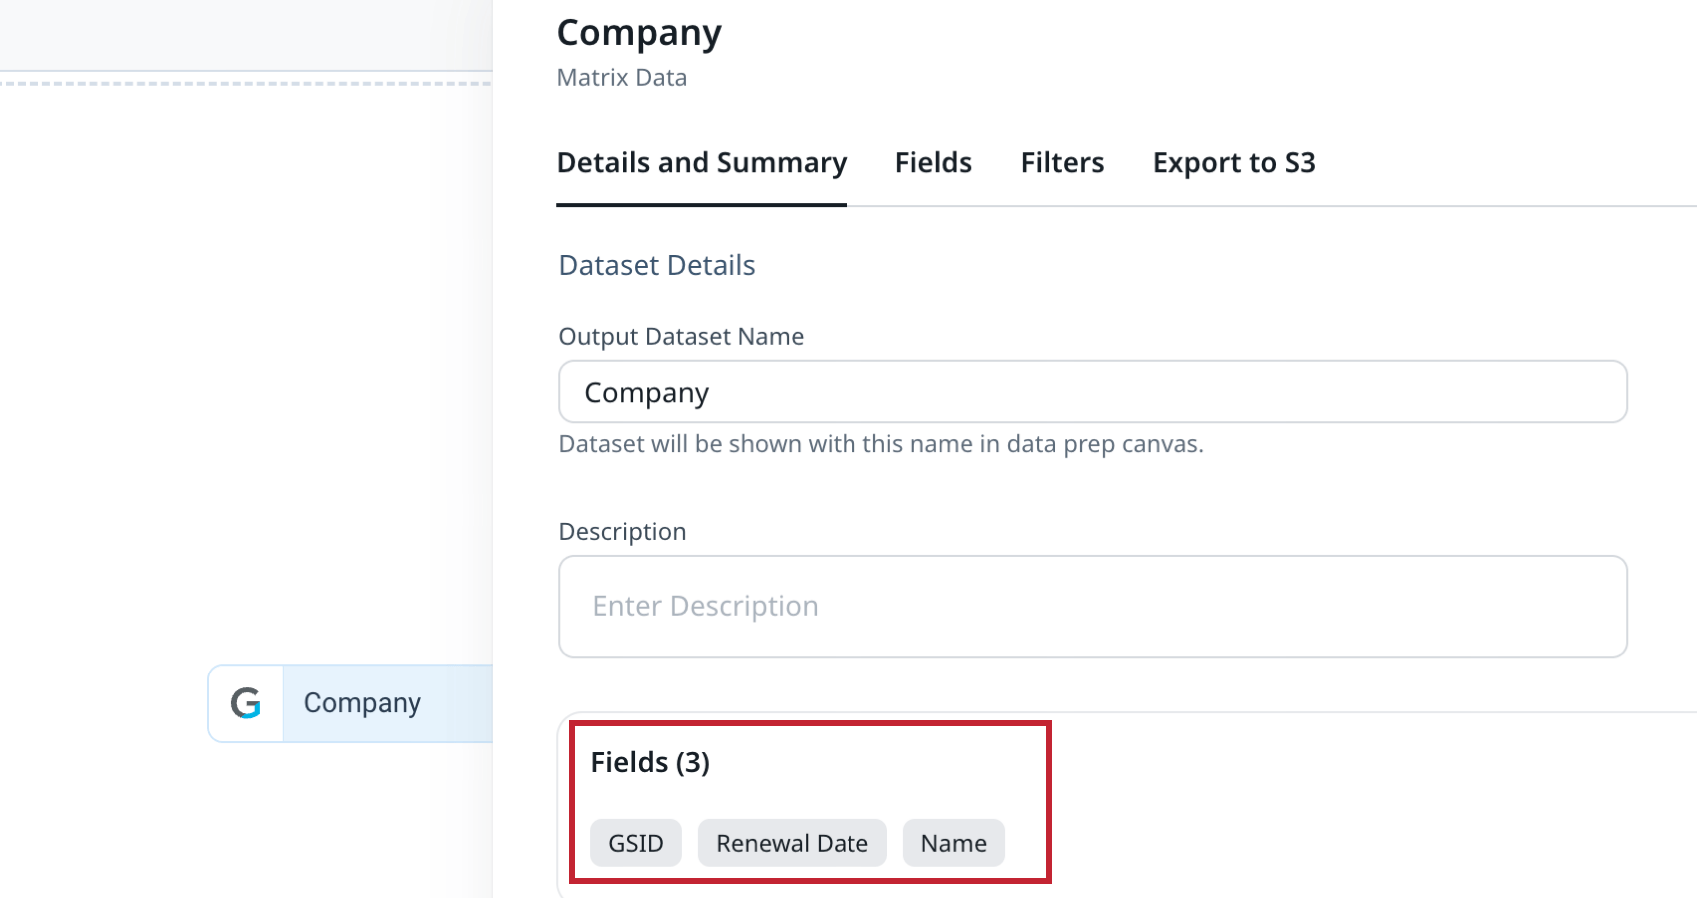Click the Output Dataset Name input field

[x=1091, y=392]
